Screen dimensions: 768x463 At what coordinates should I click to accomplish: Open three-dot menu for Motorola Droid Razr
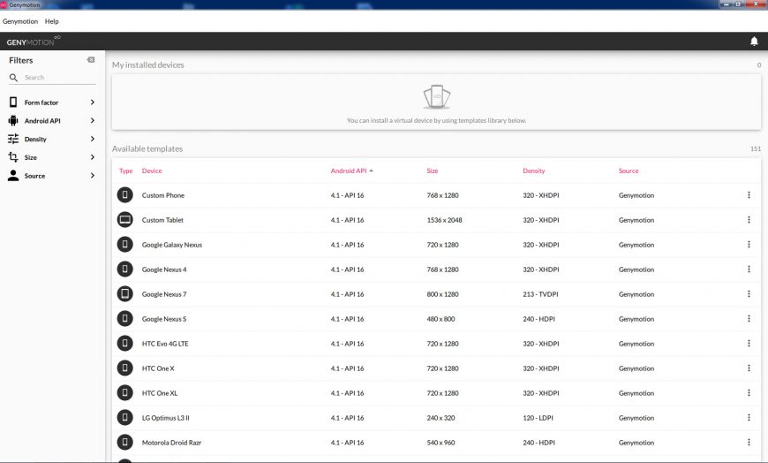749,442
